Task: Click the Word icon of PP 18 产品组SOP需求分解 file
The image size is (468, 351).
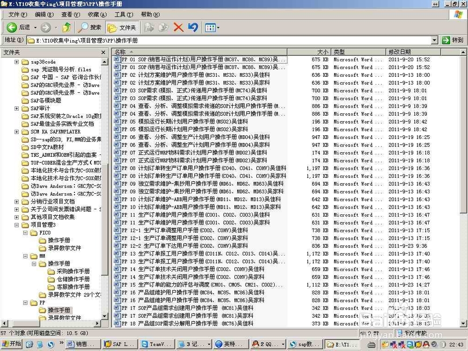Action: 117,323
